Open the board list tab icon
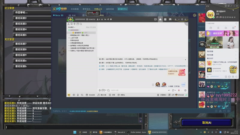This screenshot has height=135, width=240. (x=165, y=19)
